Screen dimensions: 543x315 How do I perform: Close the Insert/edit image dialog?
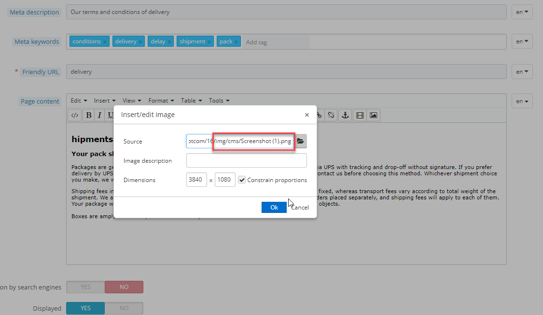click(x=307, y=115)
